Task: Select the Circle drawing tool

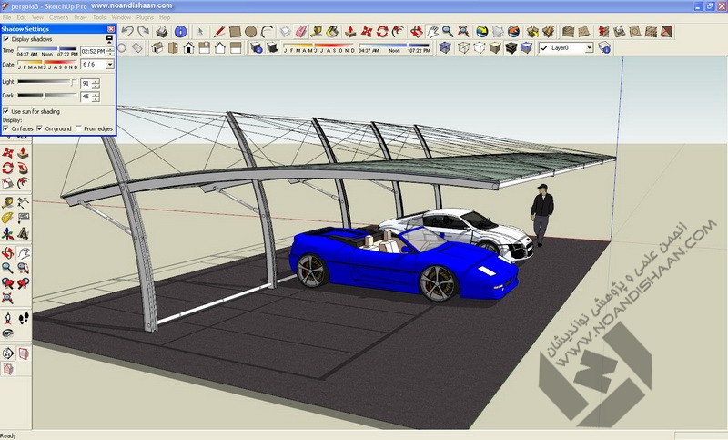Action: (x=250, y=31)
